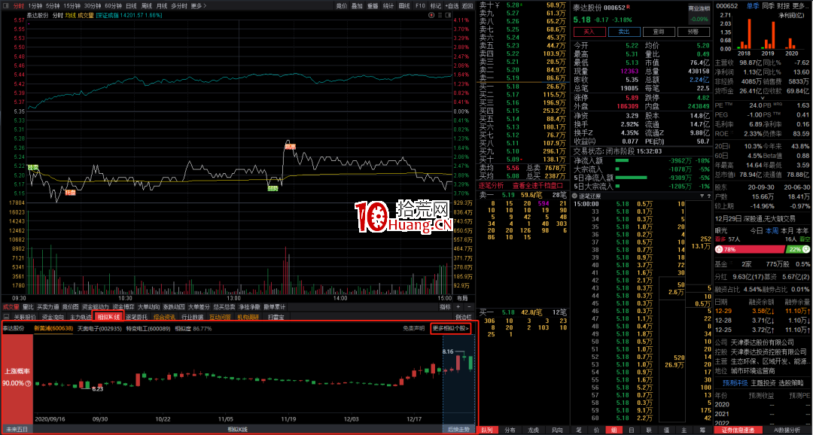Select the 单季 report mode
Screen dimensions: 813x435
tap(752, 6)
